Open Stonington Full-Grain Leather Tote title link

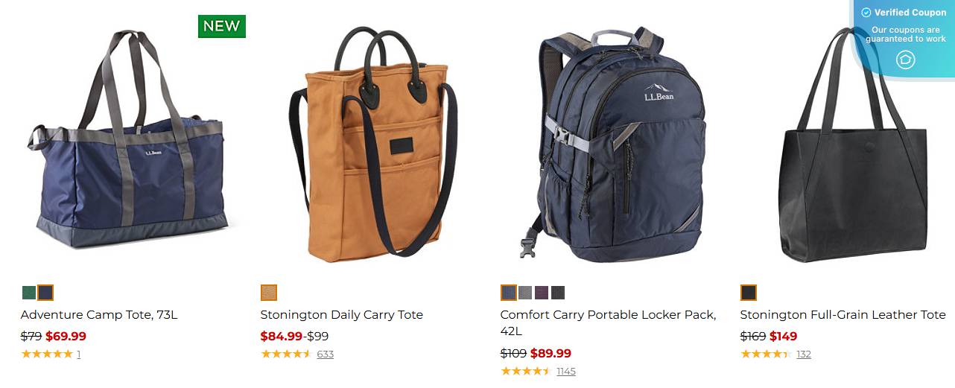[x=843, y=315]
